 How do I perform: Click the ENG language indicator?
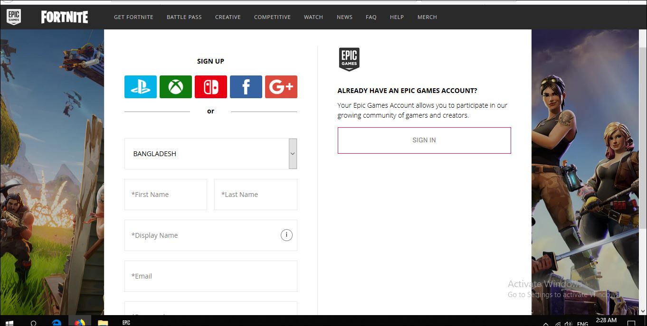tap(583, 324)
